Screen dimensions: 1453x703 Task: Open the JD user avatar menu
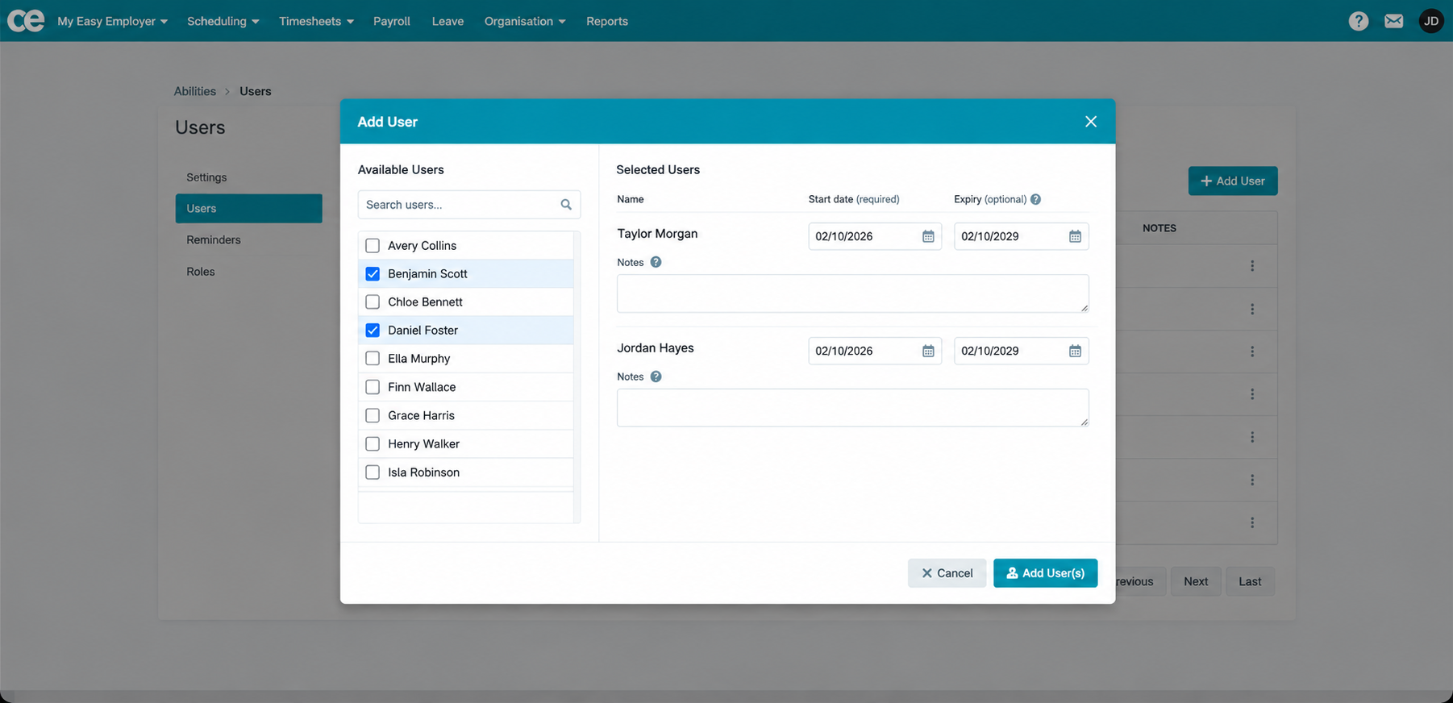[x=1431, y=21]
